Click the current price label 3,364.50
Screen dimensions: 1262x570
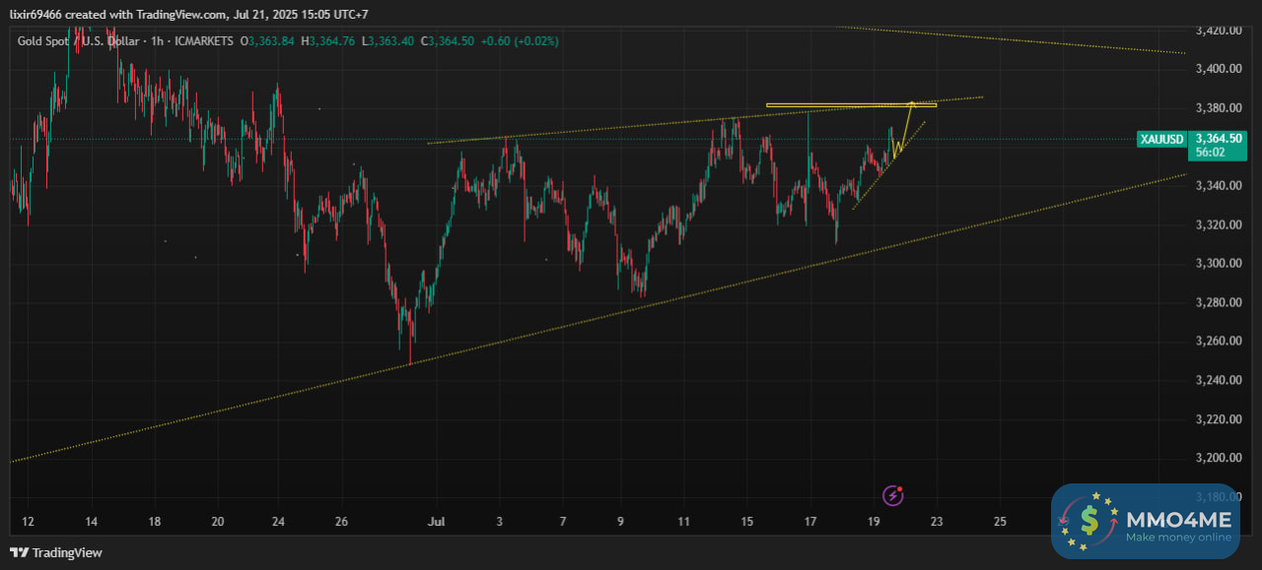1219,139
